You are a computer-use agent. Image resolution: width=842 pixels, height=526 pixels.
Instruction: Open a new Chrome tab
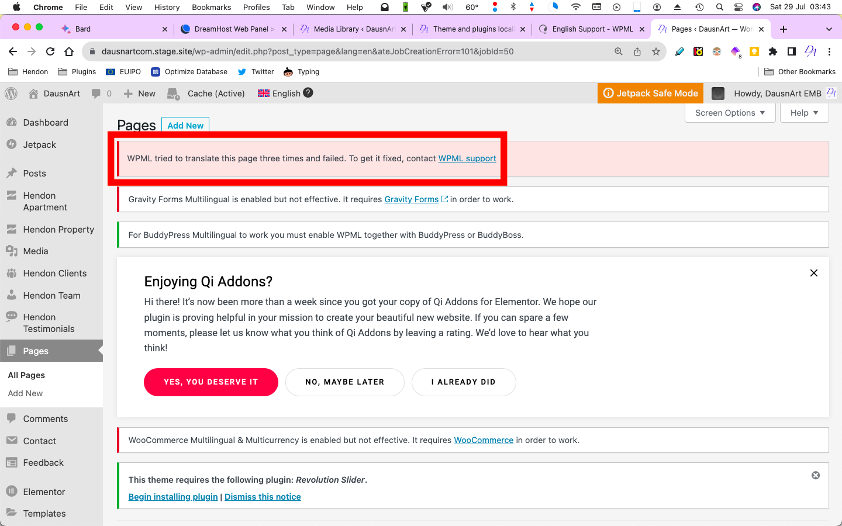point(784,29)
